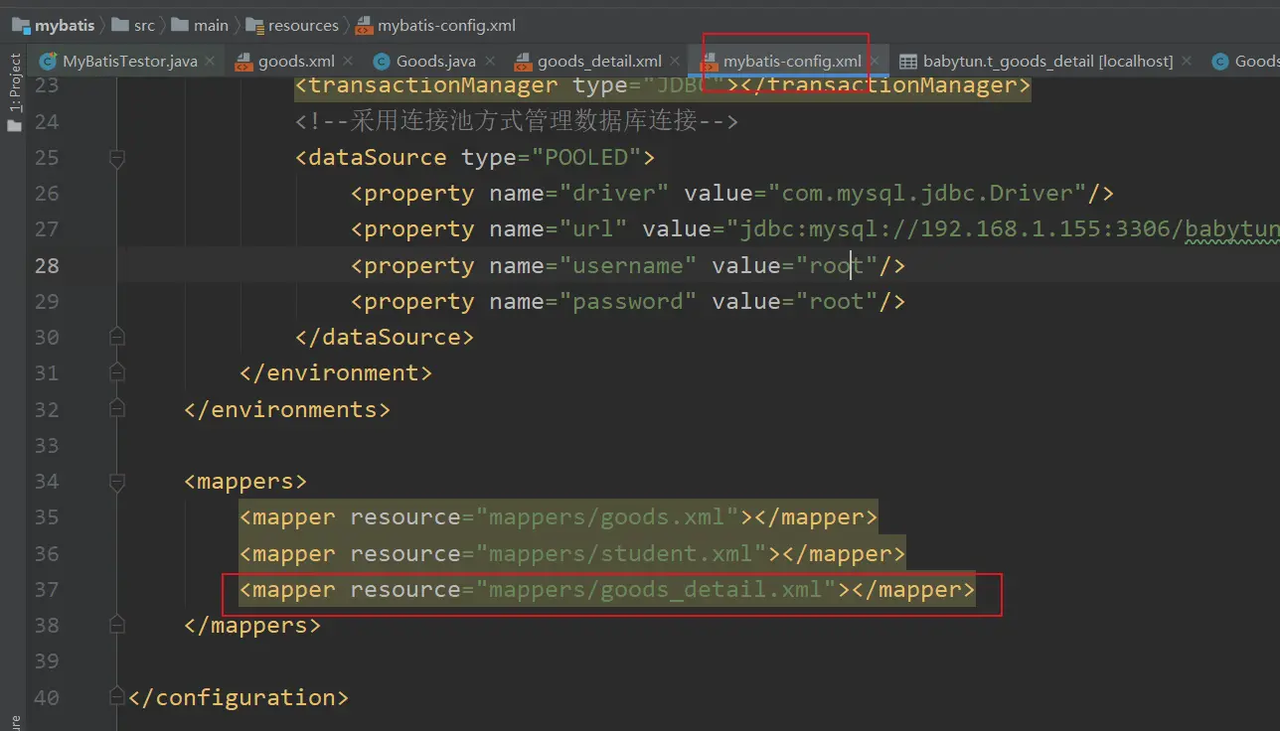Navigate to resources folder in breadcrumb
Image resolution: width=1280 pixels, height=731 pixels.
click(x=303, y=26)
